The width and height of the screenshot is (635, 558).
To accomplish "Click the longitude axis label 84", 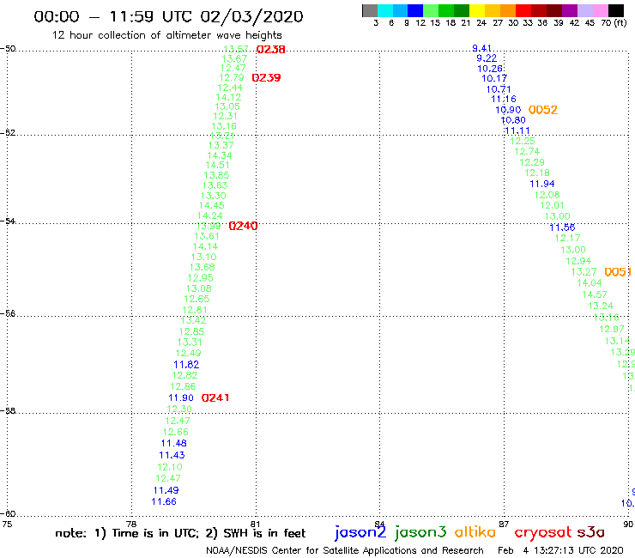I will coord(379,525).
